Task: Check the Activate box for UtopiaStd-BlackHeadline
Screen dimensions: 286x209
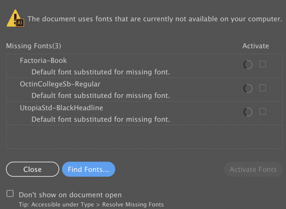Action: [x=262, y=112]
